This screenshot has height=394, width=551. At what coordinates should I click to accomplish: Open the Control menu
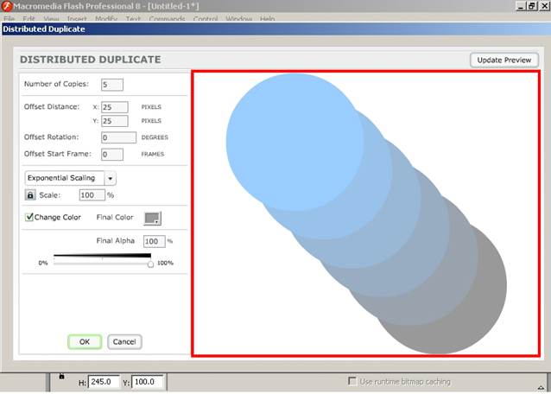pos(206,19)
